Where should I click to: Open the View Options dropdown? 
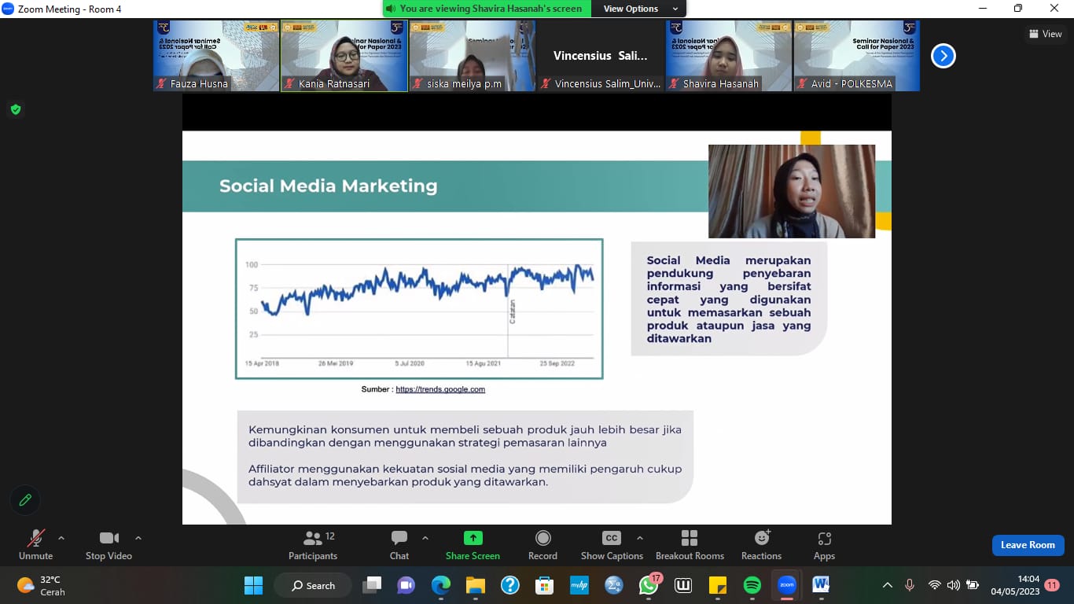point(640,9)
